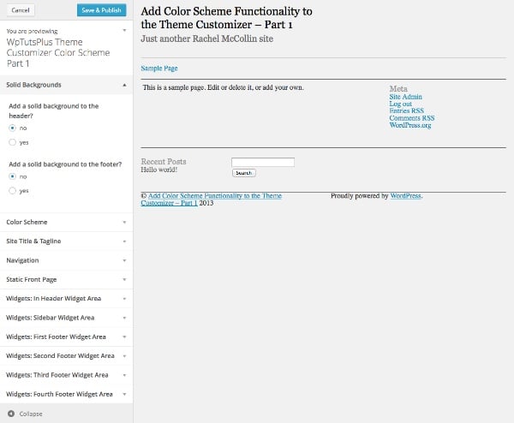Click the search text input field
This screenshot has height=423, width=514.
tap(263, 162)
